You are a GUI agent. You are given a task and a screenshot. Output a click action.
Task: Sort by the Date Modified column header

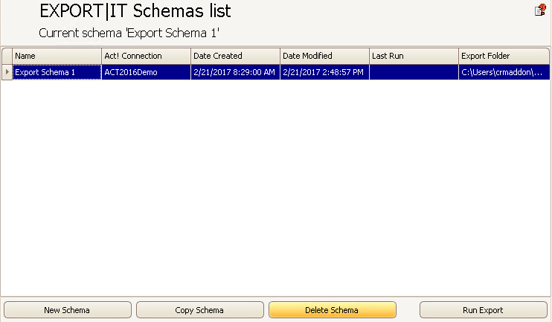pyautogui.click(x=324, y=56)
